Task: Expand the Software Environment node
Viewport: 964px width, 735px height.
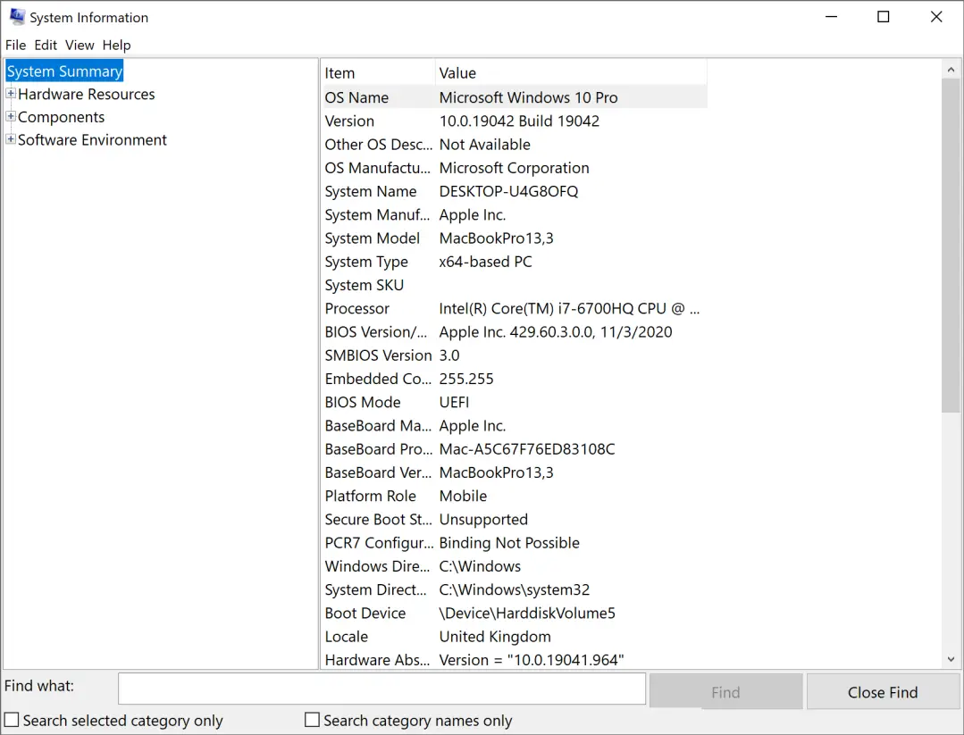Action: coord(11,139)
